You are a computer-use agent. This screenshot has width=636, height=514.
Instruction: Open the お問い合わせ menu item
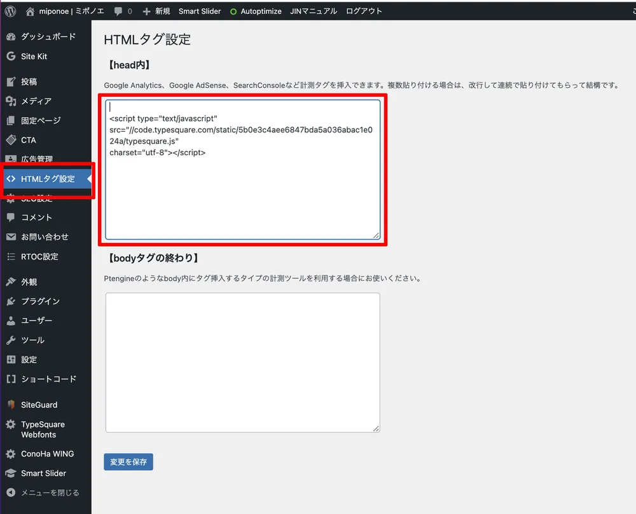point(46,237)
